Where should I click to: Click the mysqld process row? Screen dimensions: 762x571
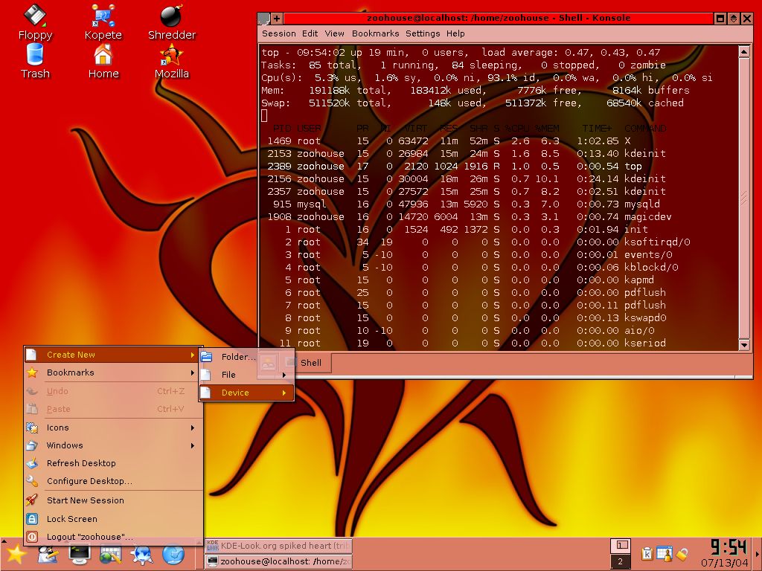coord(463,204)
